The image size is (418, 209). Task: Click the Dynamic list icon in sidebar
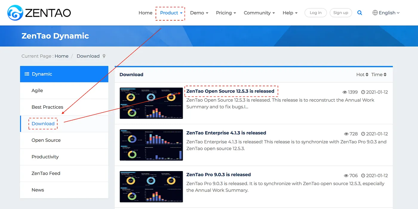[27, 74]
